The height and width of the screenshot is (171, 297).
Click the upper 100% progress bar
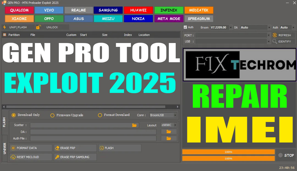tap(229, 152)
